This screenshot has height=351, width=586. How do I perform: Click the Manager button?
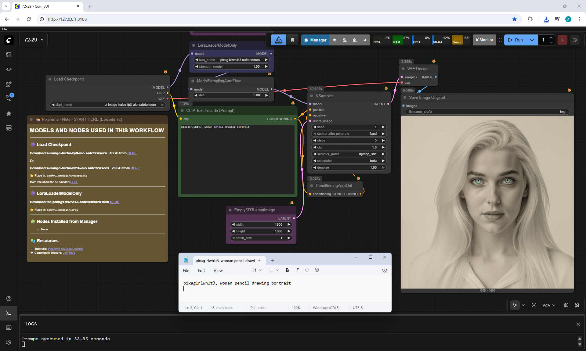(315, 40)
